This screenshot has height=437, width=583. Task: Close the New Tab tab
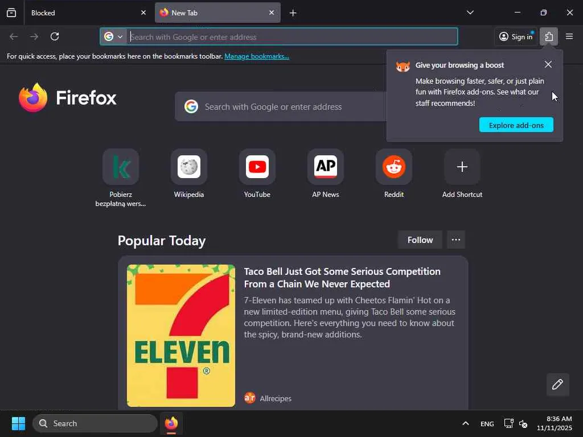pos(272,13)
